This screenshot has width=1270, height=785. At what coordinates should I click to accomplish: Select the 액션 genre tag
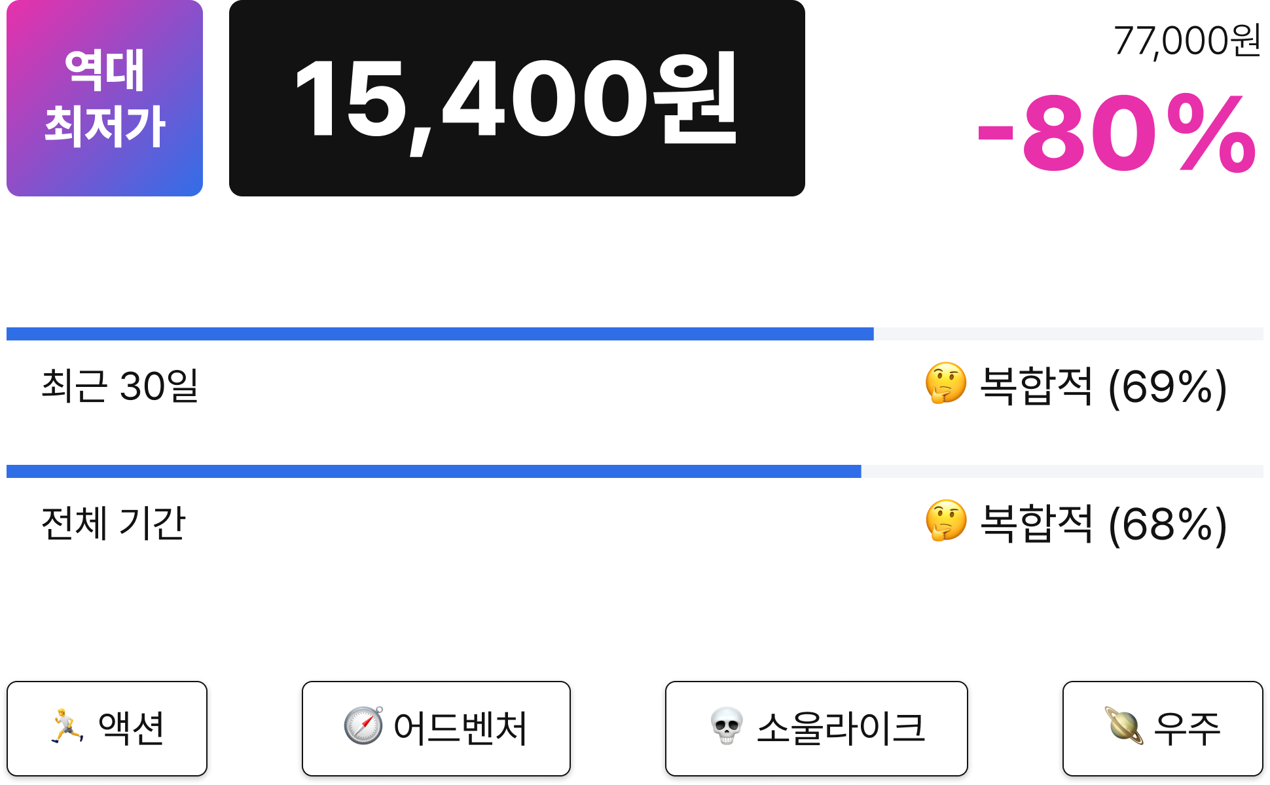coord(107,729)
